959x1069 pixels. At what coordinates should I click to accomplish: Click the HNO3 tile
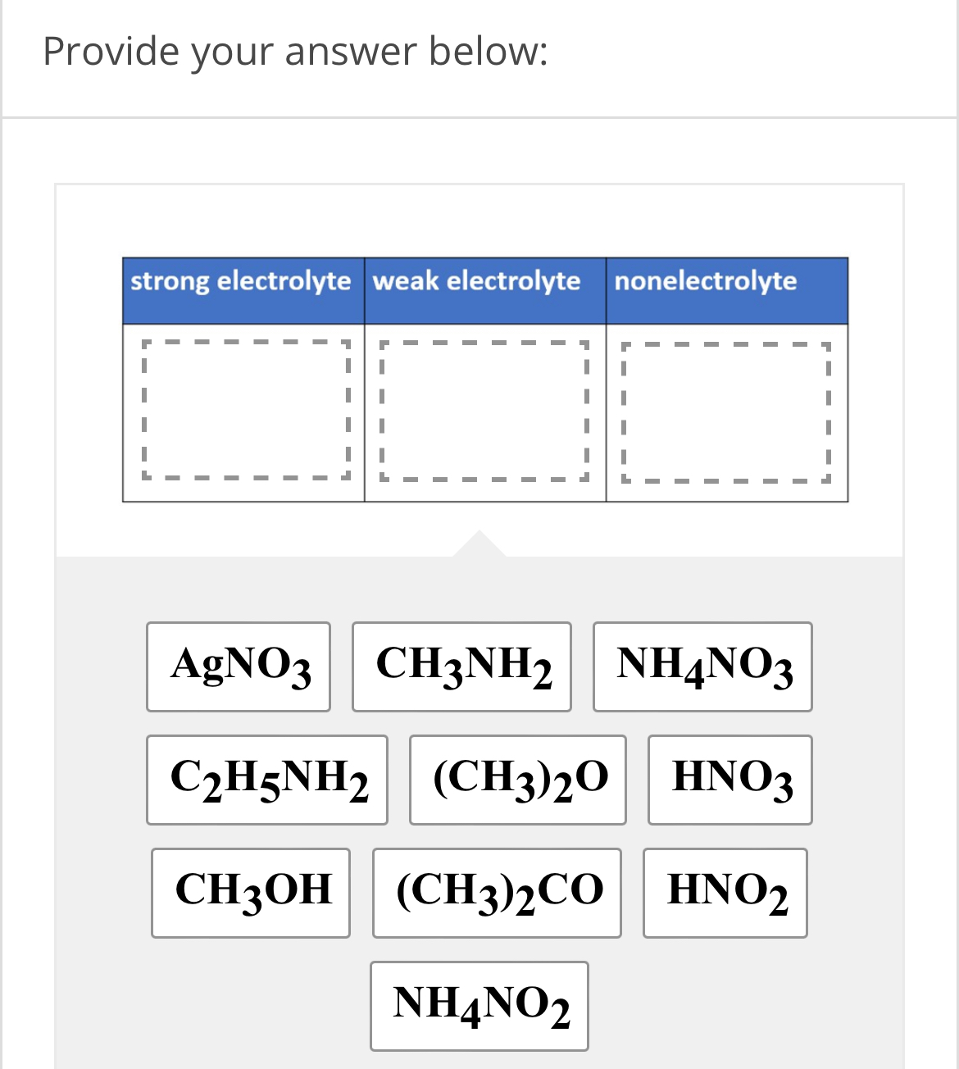(x=730, y=780)
